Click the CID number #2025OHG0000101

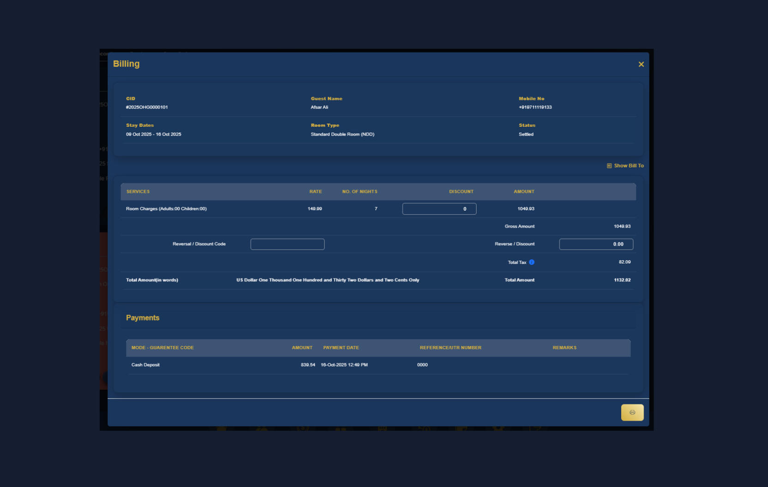[147, 107]
